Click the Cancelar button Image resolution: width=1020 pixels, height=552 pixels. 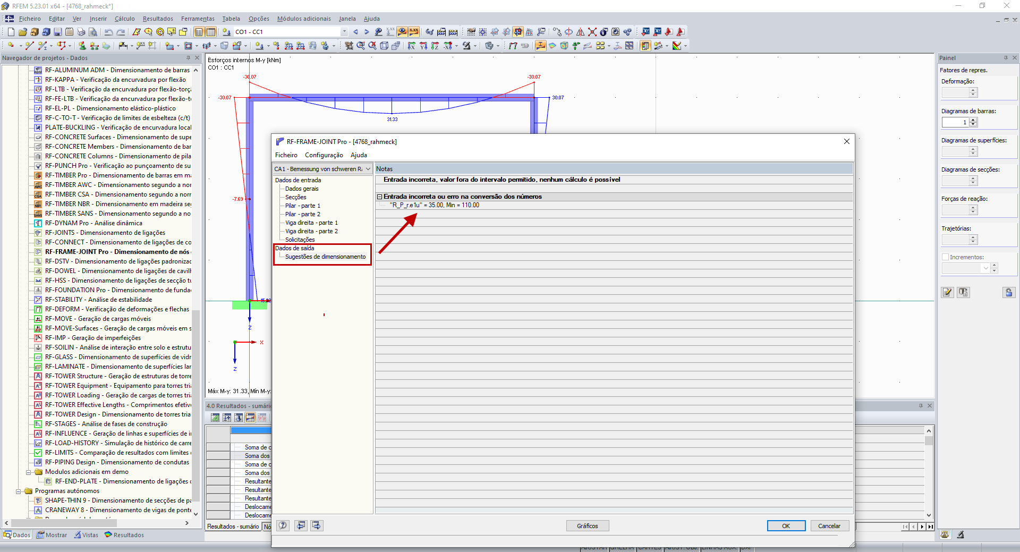pyautogui.click(x=829, y=526)
